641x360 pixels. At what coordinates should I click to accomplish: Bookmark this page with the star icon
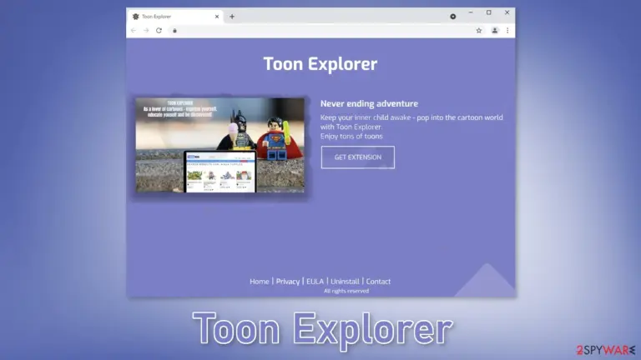(x=479, y=31)
